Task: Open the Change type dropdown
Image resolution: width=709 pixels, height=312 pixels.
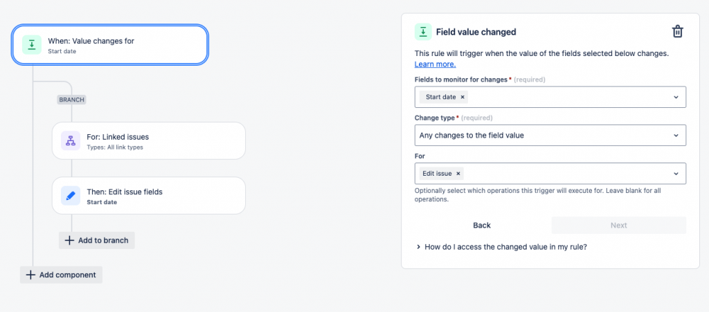Action: tap(676, 136)
